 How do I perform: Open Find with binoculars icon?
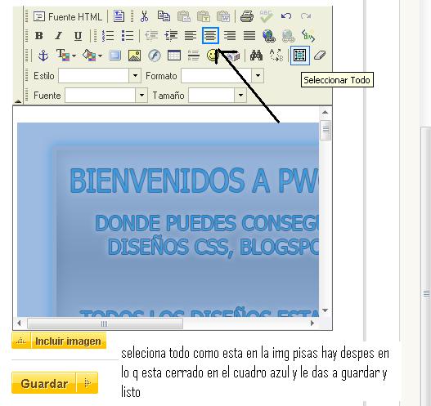256,56
